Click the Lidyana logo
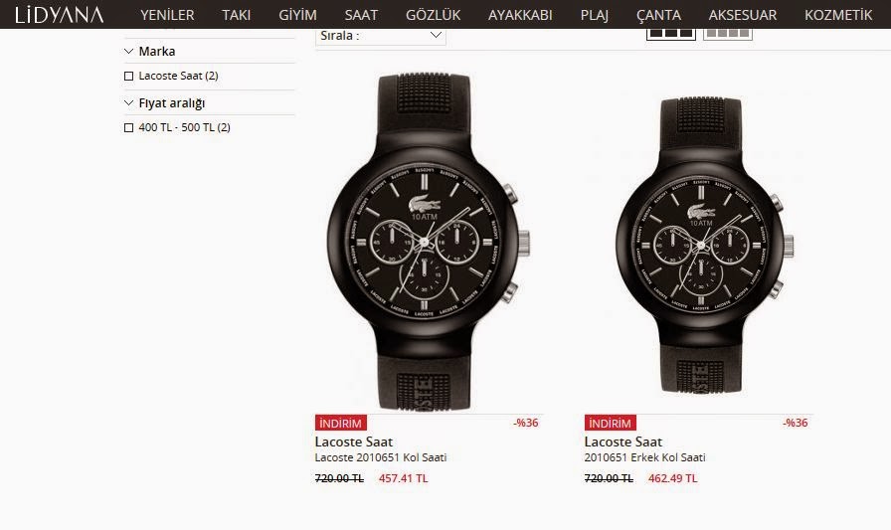Screen dimensions: 891x530 [59, 15]
